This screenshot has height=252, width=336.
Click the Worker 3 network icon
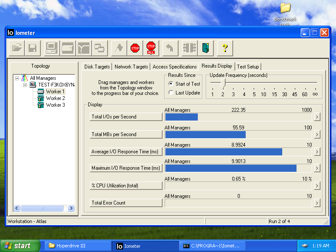click(x=41, y=105)
